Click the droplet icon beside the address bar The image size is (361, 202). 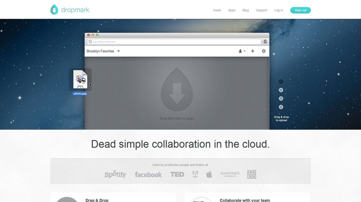[265, 41]
